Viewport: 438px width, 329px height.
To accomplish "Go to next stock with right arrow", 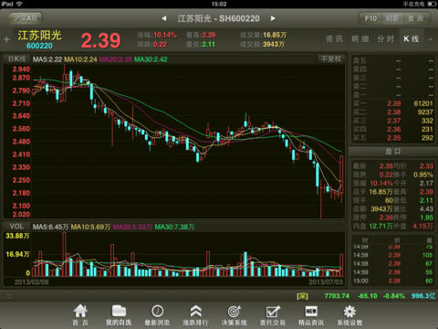I will coord(273,18).
